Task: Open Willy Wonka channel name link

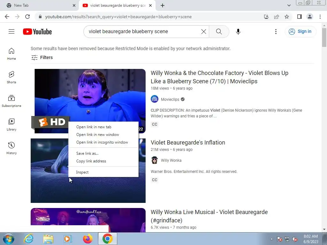Action: point(171,160)
